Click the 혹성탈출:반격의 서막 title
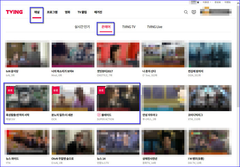The image size is (240, 167). point(17,115)
